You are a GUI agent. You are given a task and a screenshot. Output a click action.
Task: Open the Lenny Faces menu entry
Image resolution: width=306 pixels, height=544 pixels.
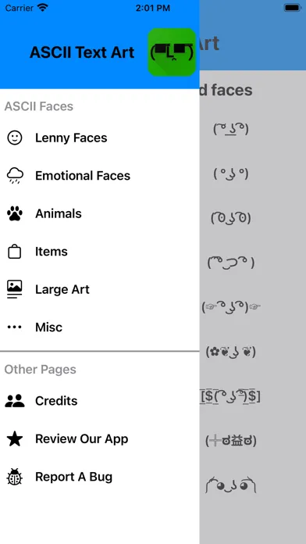[x=100, y=138]
